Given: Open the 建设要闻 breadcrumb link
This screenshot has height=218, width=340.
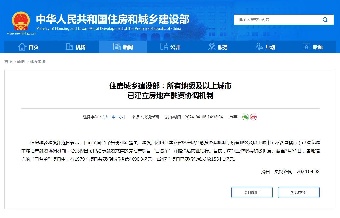Looking at the screenshot, I should pyautogui.click(x=38, y=61).
